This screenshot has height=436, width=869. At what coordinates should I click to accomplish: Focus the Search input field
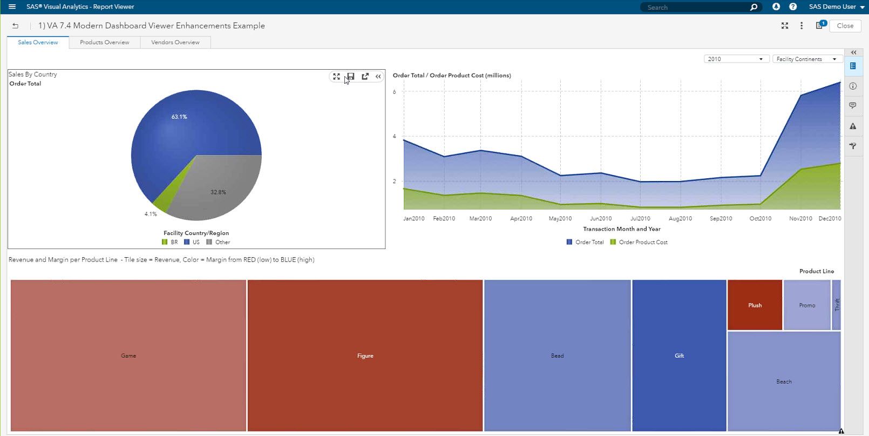click(x=696, y=7)
